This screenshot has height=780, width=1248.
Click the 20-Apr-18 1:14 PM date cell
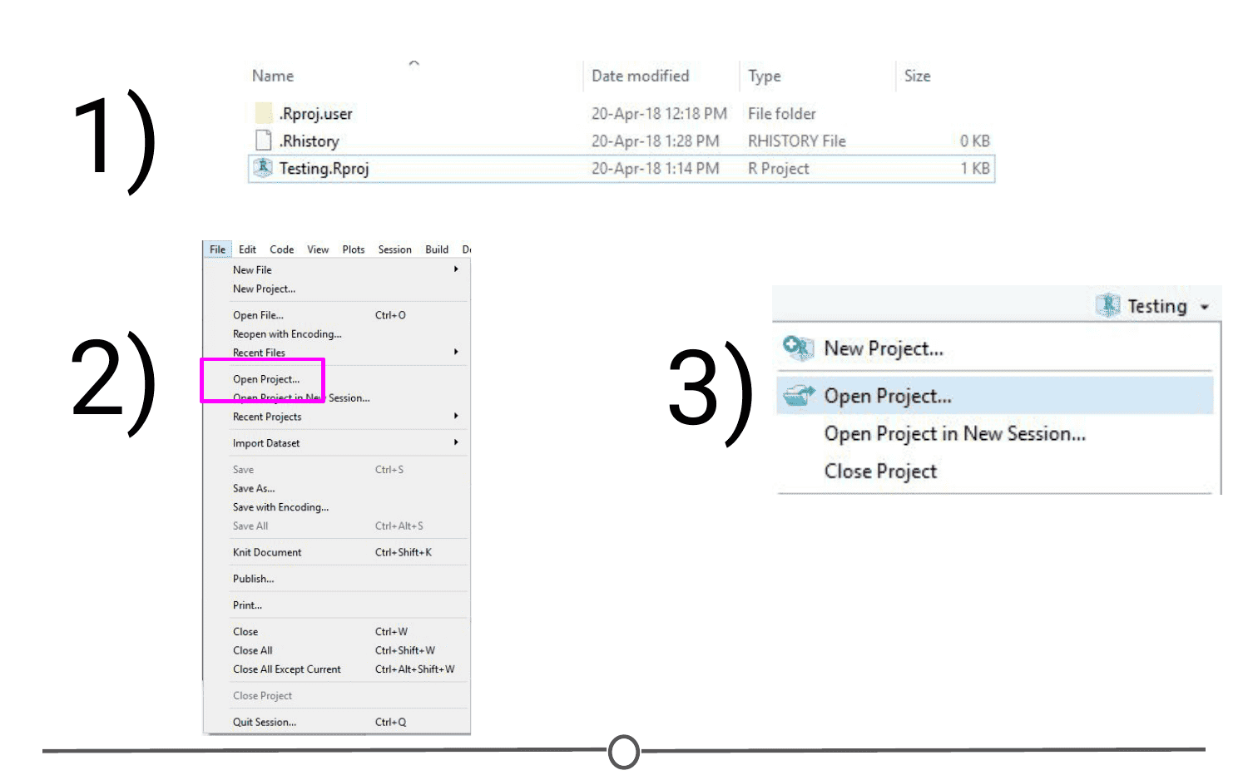click(x=655, y=169)
